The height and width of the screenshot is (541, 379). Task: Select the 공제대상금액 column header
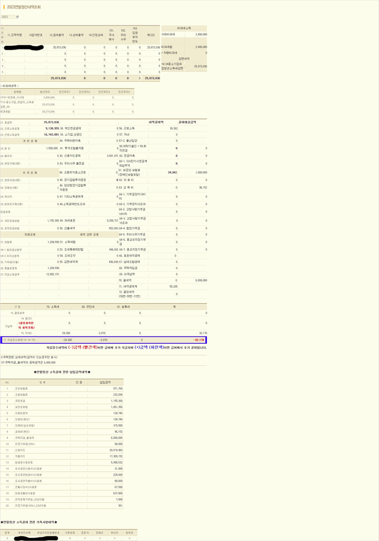click(187, 122)
